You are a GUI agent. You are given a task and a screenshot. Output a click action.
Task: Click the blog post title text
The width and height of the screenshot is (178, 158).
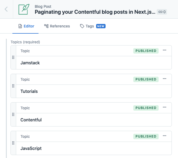95,12
